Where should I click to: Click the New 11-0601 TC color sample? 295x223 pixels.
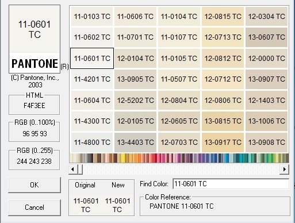click(117, 205)
